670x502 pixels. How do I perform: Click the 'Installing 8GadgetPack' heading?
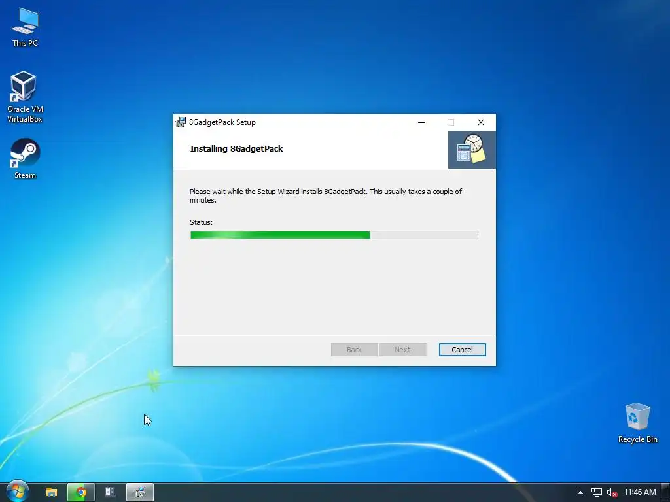click(x=236, y=148)
